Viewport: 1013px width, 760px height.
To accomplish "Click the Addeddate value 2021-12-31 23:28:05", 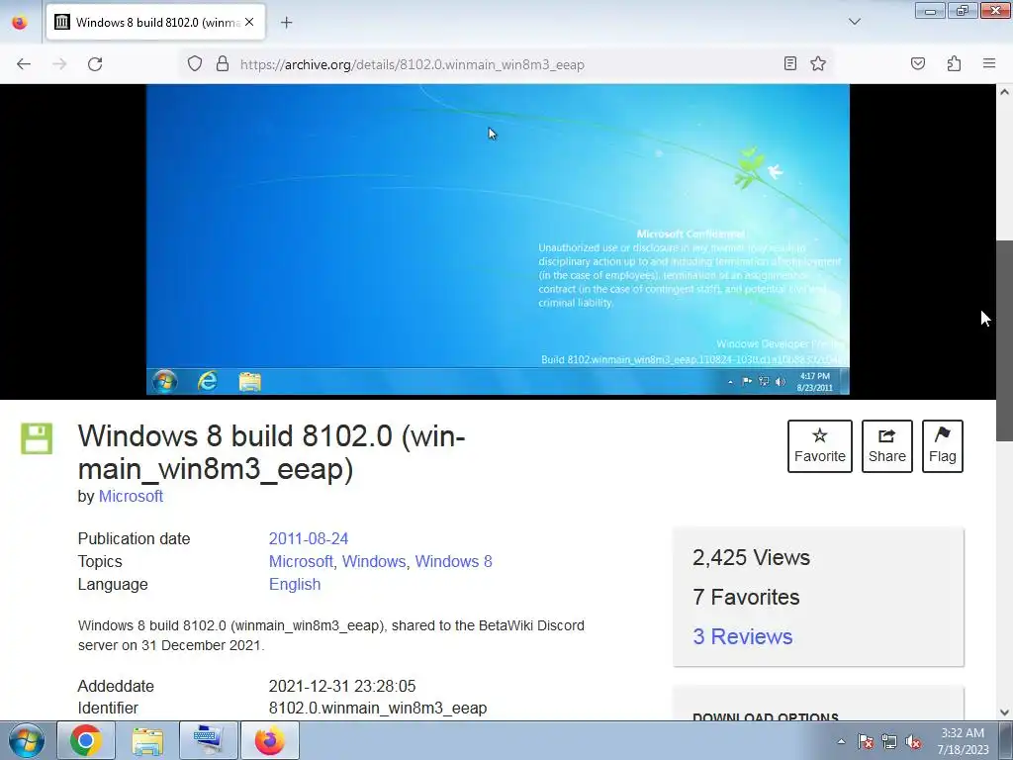I will click(x=342, y=687).
